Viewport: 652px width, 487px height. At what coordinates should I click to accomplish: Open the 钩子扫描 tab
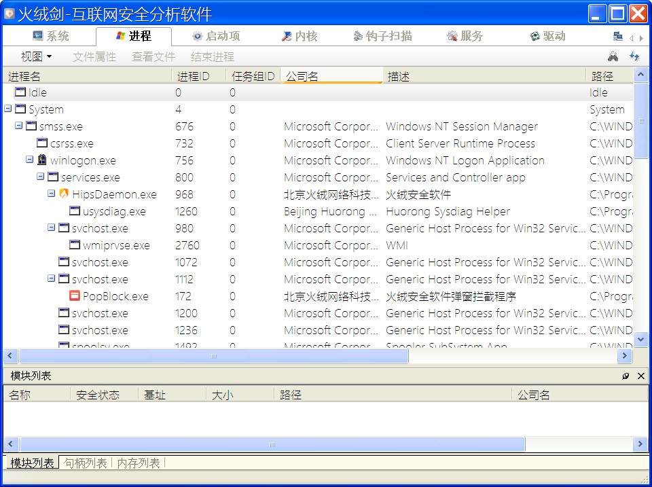pyautogui.click(x=382, y=36)
